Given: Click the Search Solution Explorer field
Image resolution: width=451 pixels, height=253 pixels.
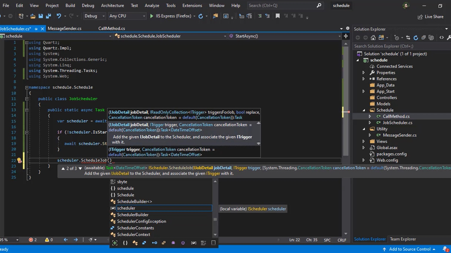Looking at the screenshot, I should click(x=398, y=46).
